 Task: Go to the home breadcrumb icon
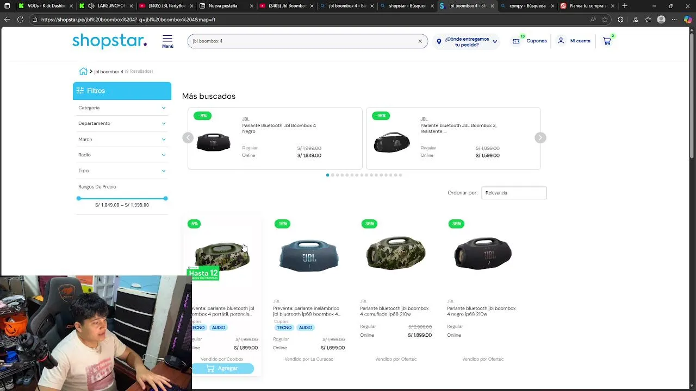pos(83,71)
